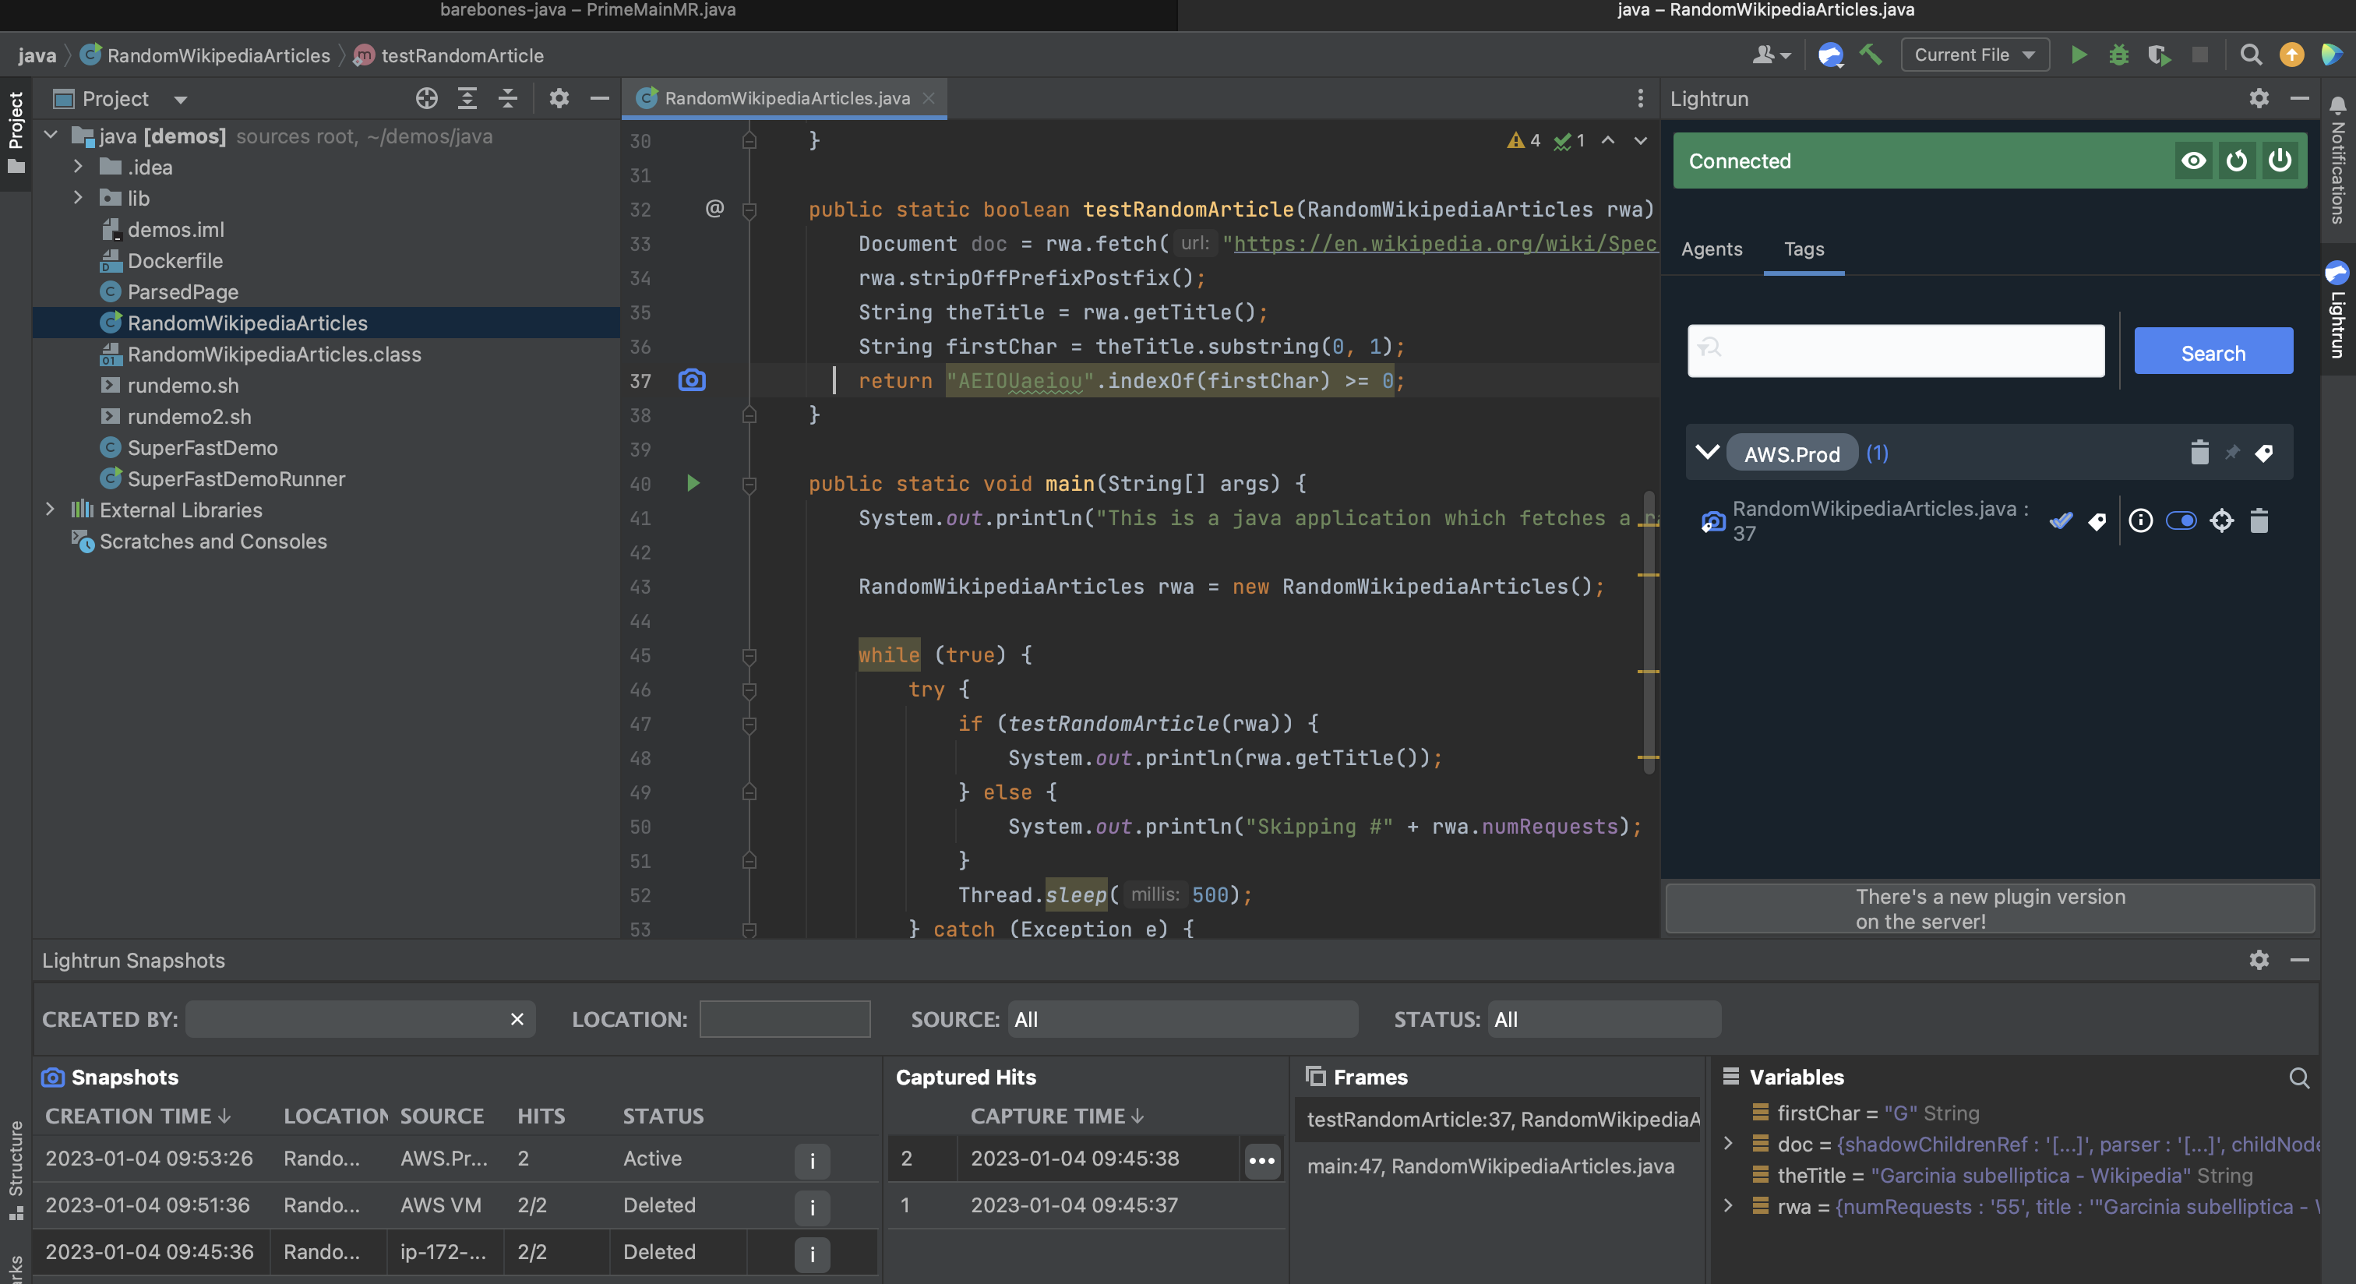Click the Select Opened File target icon
This screenshot has height=1284, width=2356.
426,99
